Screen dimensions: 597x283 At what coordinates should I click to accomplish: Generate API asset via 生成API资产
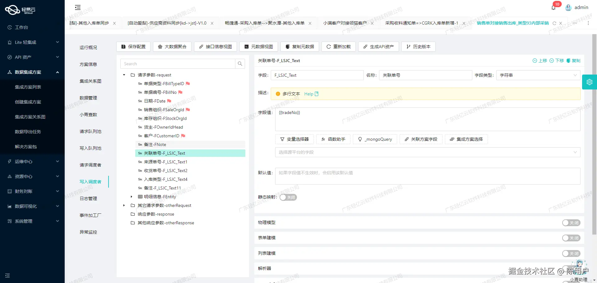[378, 47]
